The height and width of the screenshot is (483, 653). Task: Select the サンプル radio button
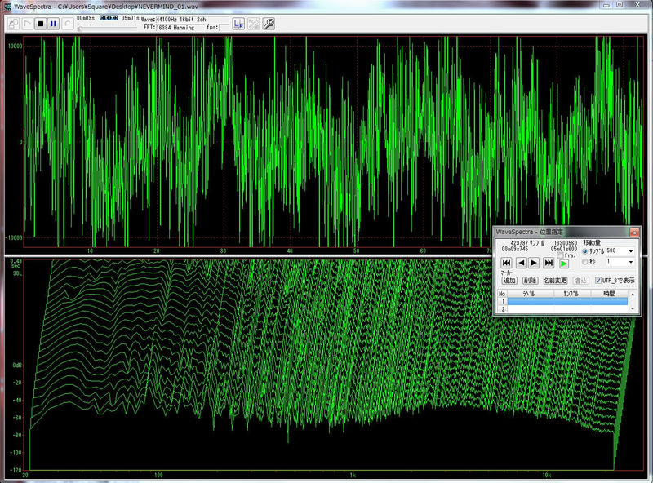point(584,251)
